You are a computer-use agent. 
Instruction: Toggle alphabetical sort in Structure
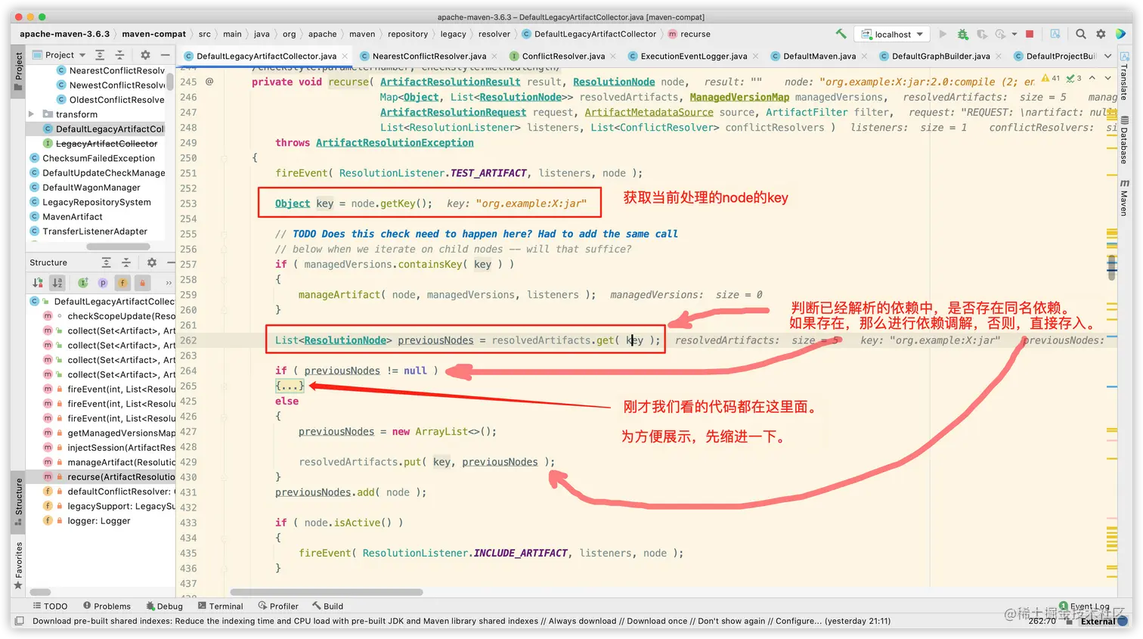(x=57, y=283)
